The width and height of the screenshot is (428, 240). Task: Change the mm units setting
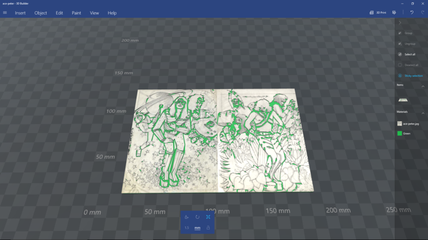tap(197, 228)
